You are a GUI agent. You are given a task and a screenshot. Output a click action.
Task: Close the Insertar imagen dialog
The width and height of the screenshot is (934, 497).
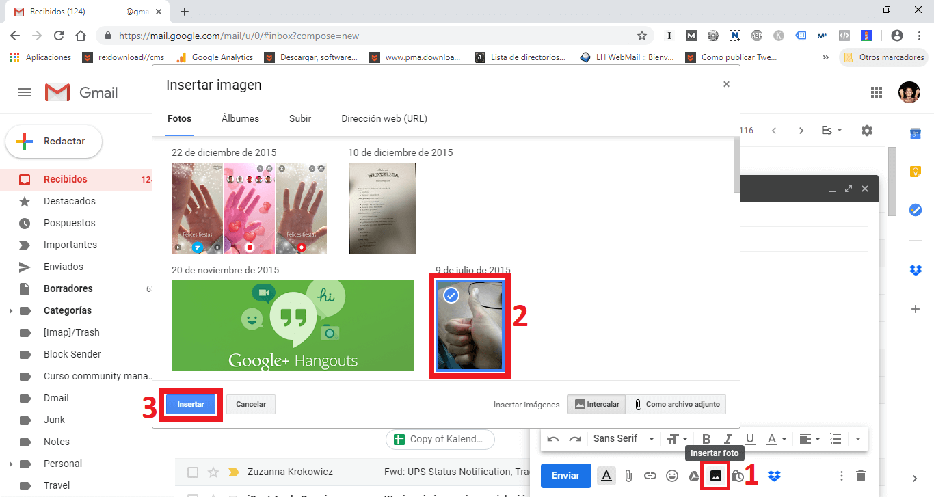pyautogui.click(x=726, y=84)
